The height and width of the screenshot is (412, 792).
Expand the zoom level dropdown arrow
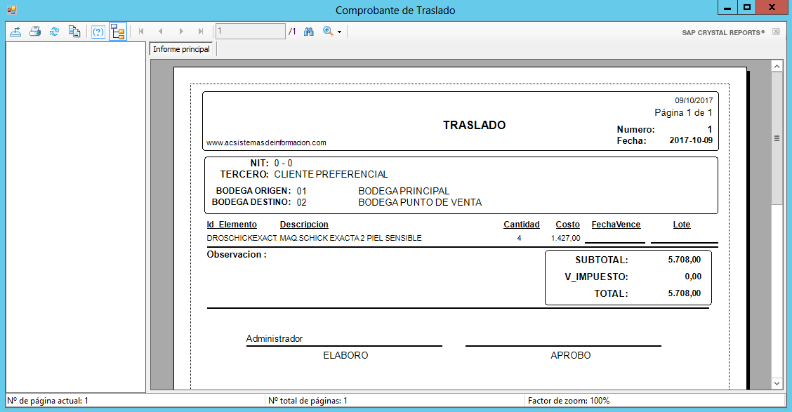pyautogui.click(x=340, y=32)
